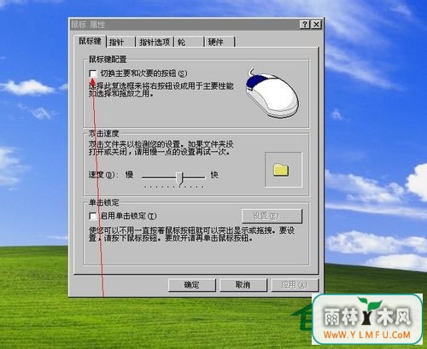This screenshot has width=427, height=349.
Task: Click the 设置(E)... button
Action: click(272, 216)
